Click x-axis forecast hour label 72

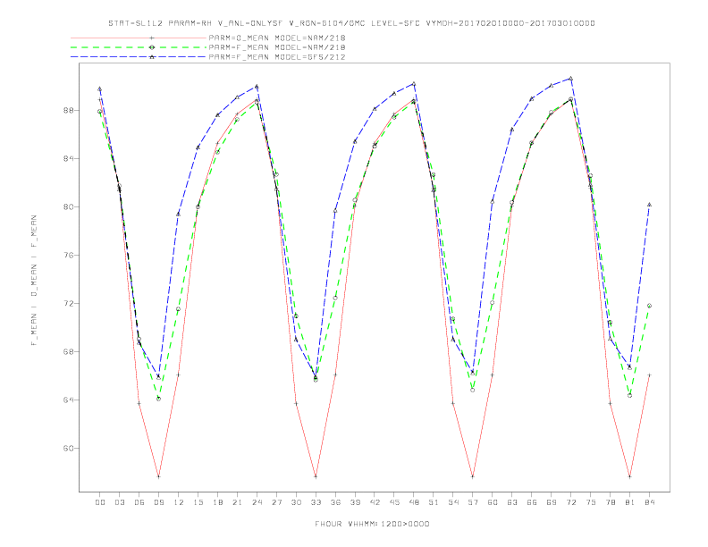coord(571,502)
